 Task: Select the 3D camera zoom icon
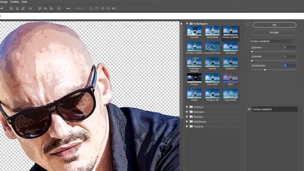pyautogui.click(x=114, y=9)
